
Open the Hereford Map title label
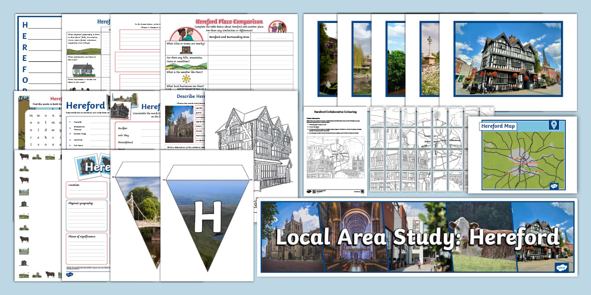(x=498, y=126)
